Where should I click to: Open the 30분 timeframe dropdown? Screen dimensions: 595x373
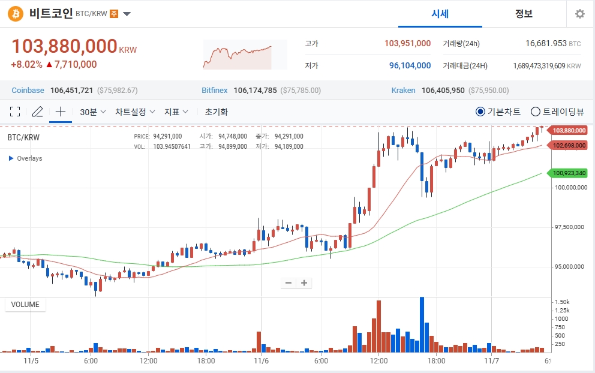pyautogui.click(x=91, y=111)
